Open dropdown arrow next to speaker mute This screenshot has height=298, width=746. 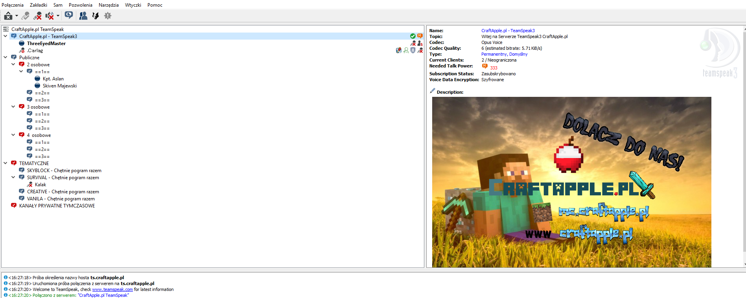point(58,16)
